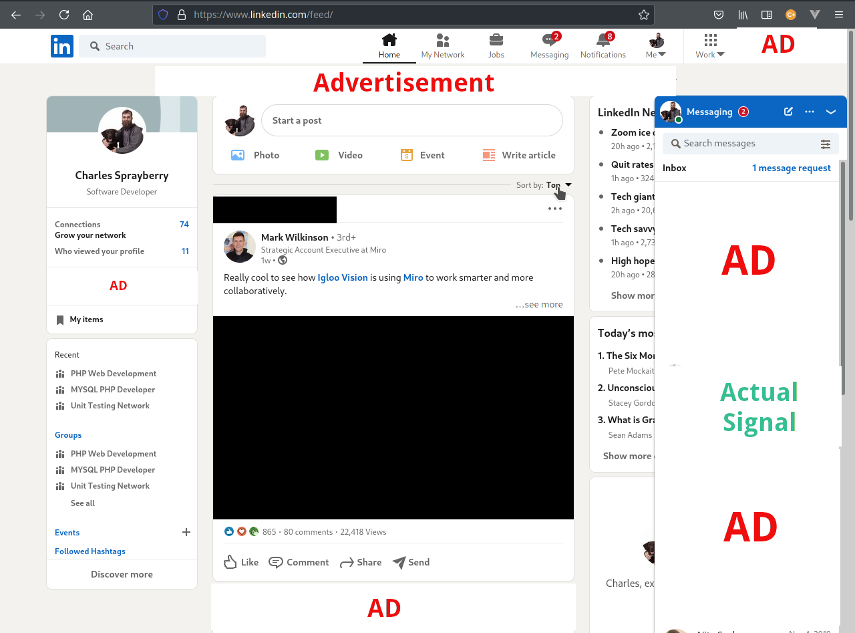Click Start a post field
Image resolution: width=855 pixels, height=633 pixels.
point(412,120)
